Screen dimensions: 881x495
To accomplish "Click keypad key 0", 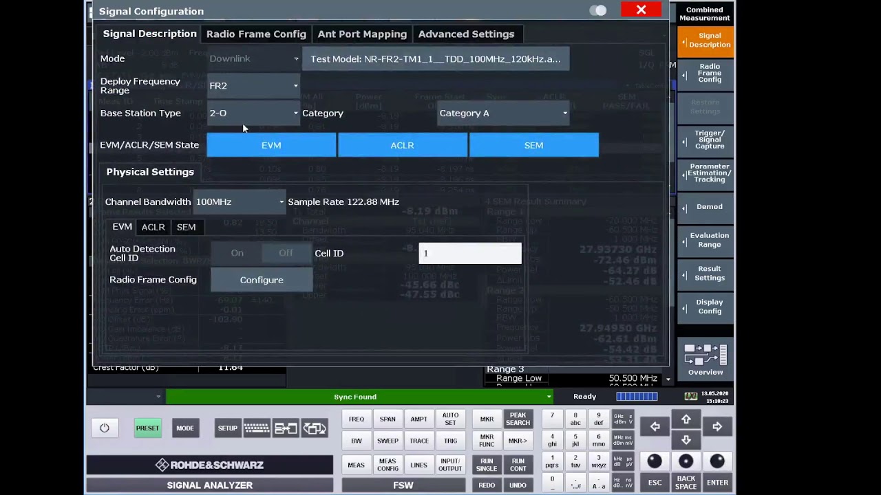I will 552,482.
